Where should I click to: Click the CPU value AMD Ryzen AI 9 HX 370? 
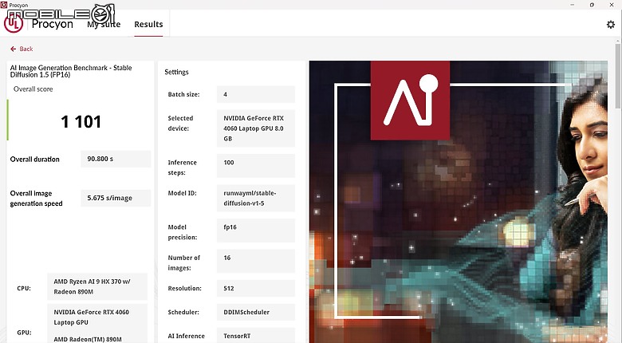(x=97, y=286)
